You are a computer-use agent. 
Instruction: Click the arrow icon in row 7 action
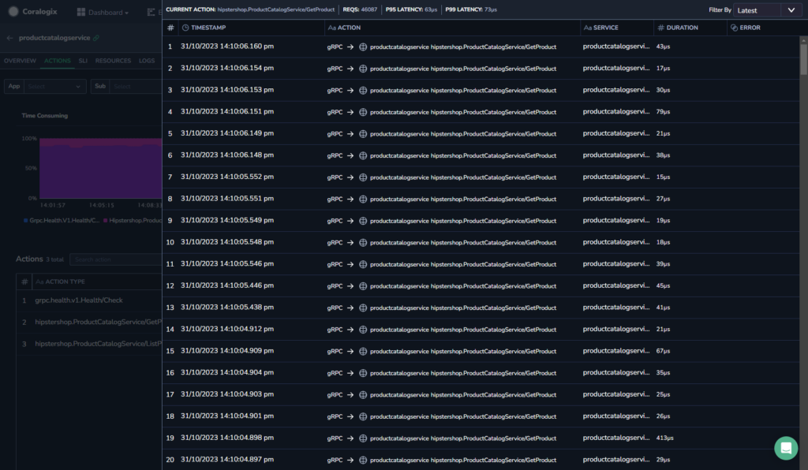(x=350, y=177)
